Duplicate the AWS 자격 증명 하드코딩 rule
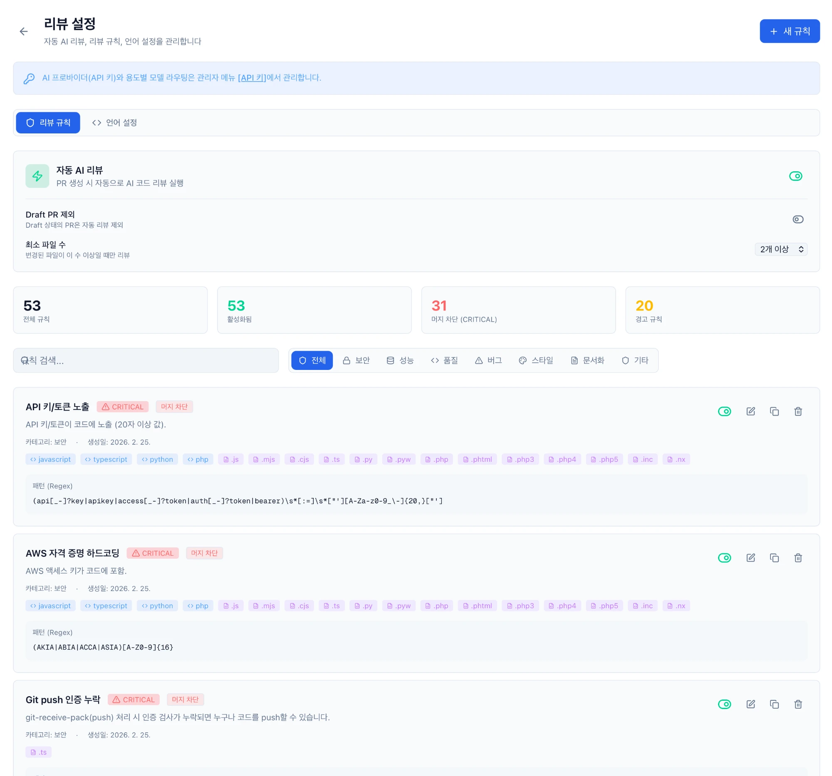832x776 pixels. (774, 558)
